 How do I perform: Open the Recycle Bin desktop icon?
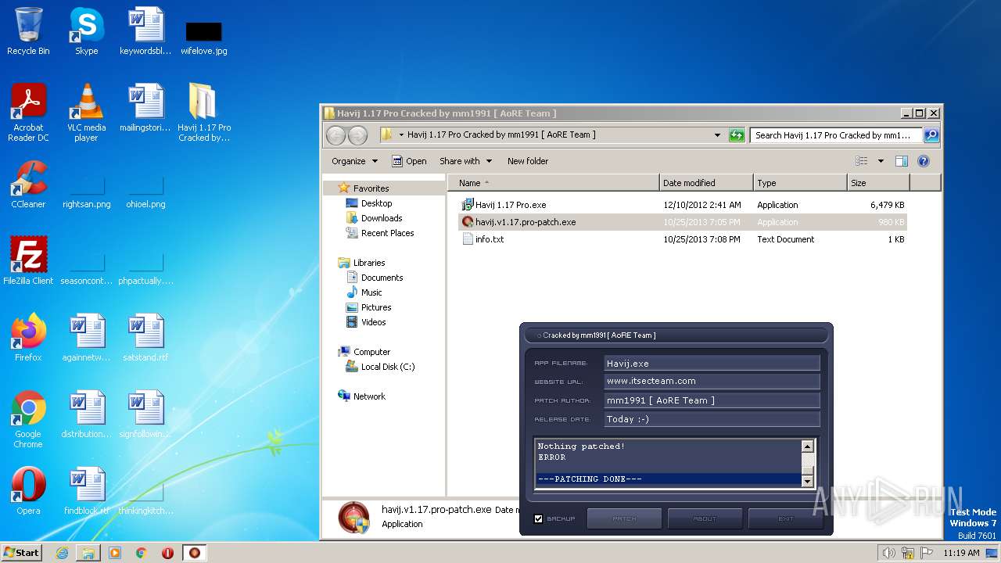(28, 31)
